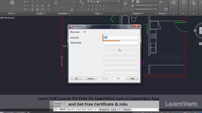Open the object color swatch in Properties
This screenshot has height=113, width=202.
tap(138, 2)
